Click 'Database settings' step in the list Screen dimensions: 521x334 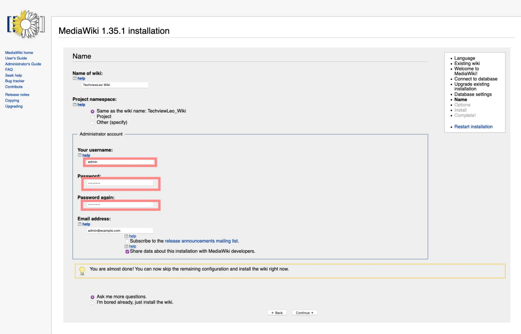pyautogui.click(x=473, y=94)
